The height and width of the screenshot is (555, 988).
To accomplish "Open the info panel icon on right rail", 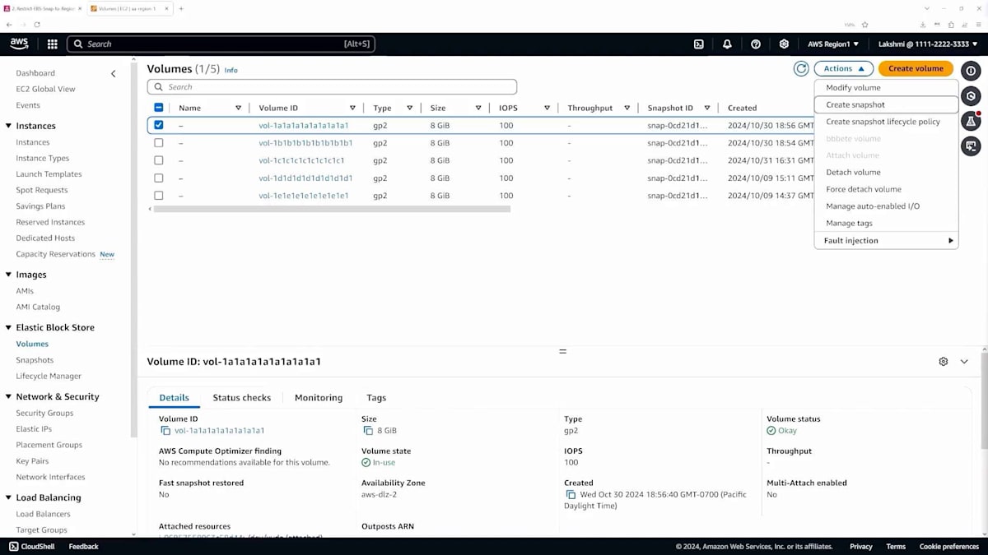I will tap(972, 71).
